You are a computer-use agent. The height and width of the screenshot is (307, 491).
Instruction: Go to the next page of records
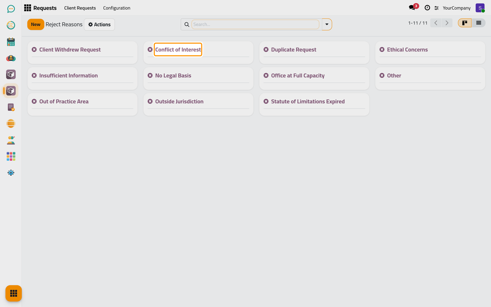pyautogui.click(x=447, y=23)
